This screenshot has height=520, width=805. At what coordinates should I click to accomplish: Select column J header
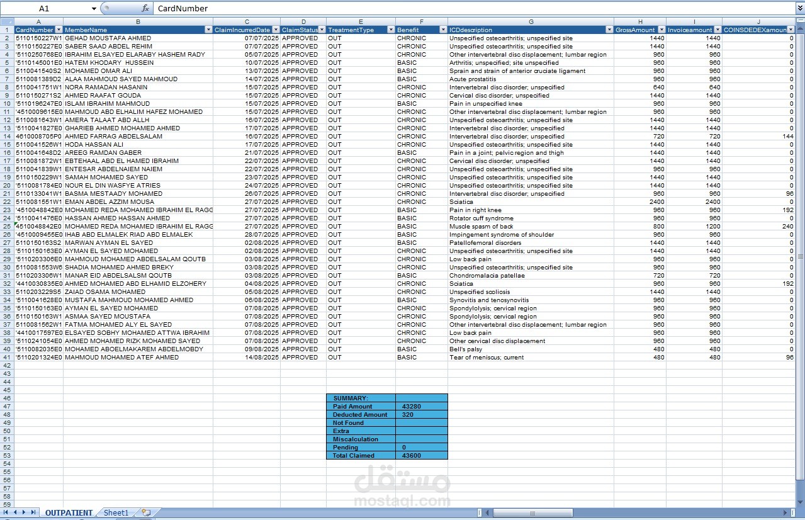(x=758, y=21)
